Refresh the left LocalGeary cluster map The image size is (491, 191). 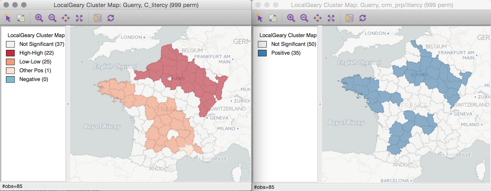coord(111,18)
